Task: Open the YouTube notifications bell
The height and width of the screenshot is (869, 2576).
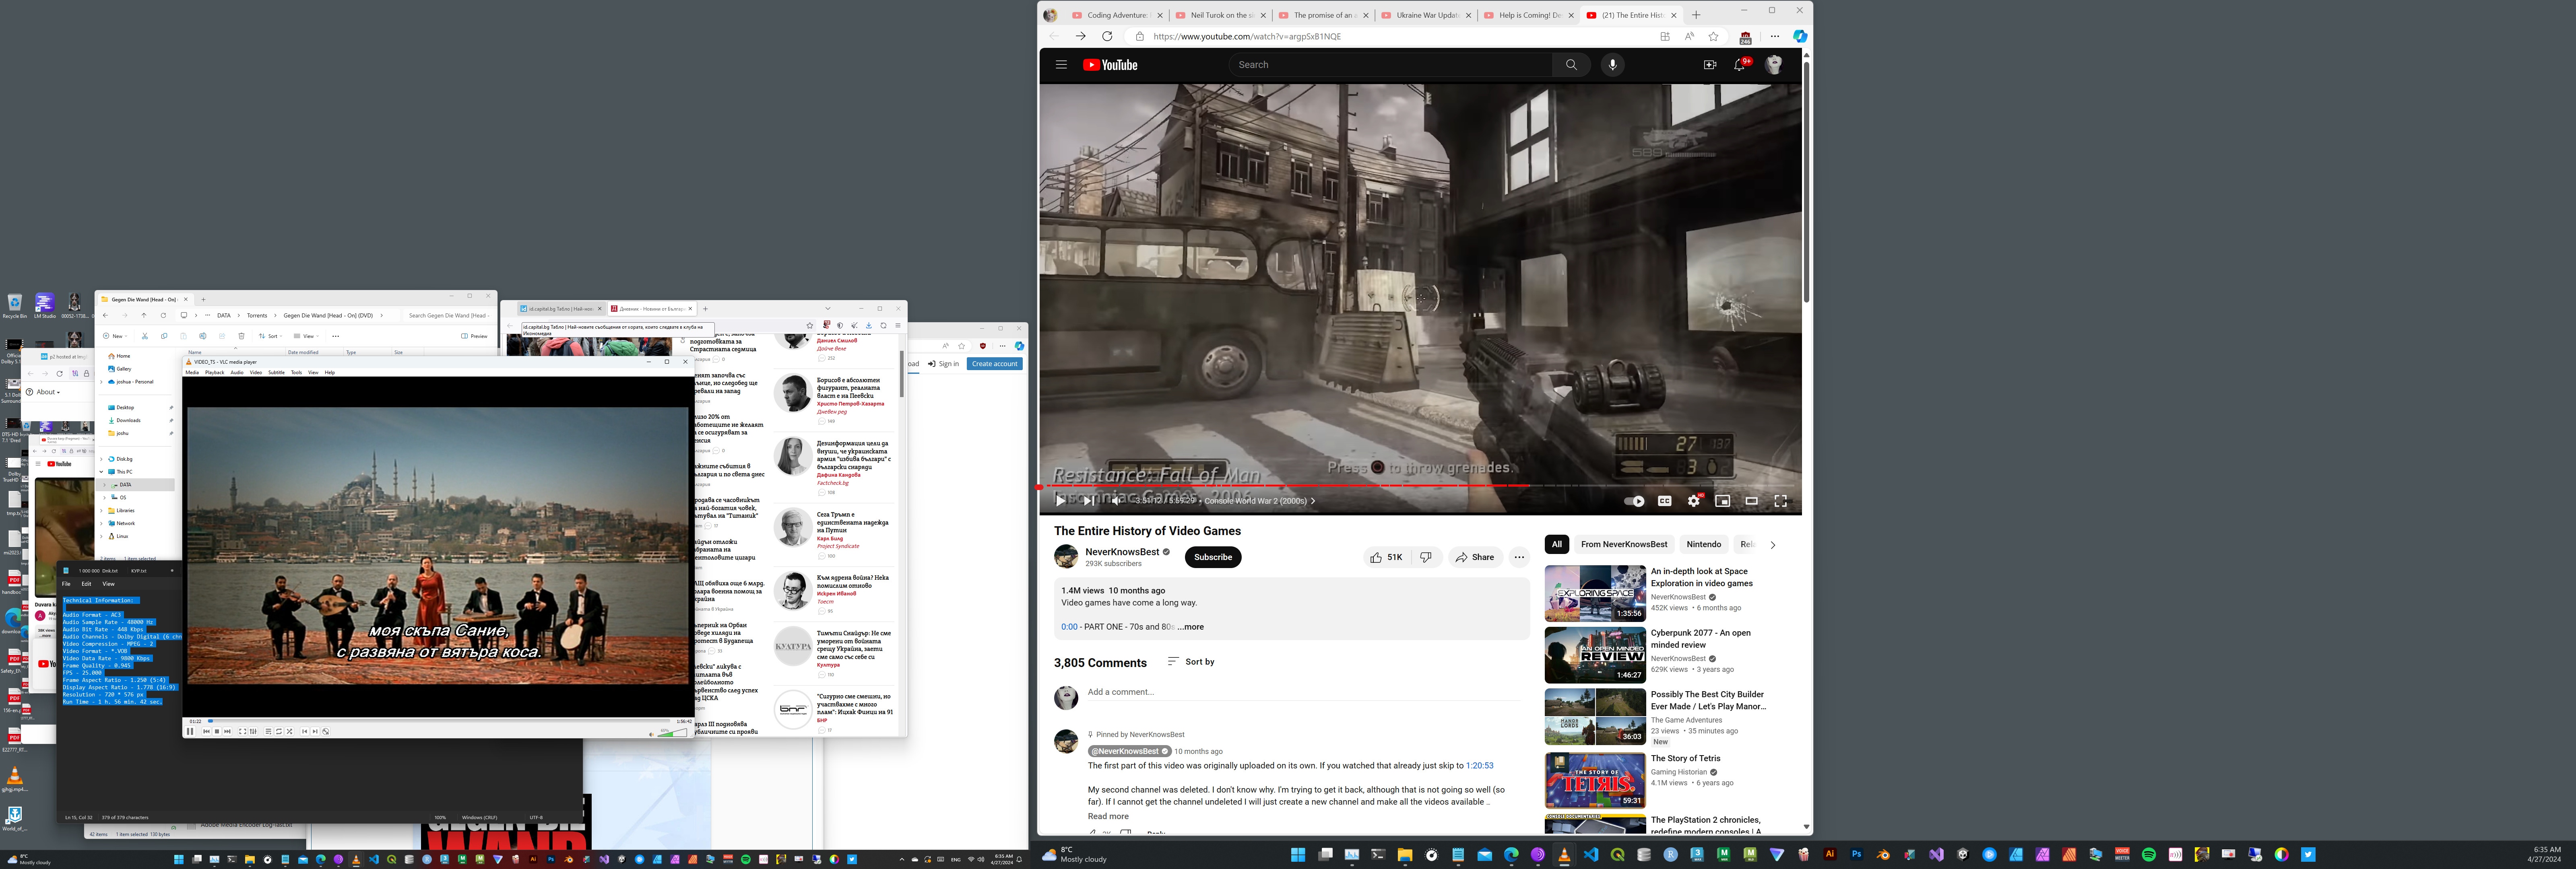Action: click(1740, 65)
